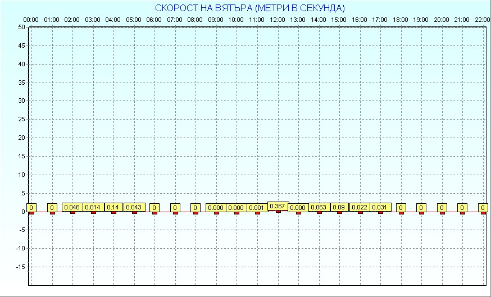Image resolution: width=491 pixels, height=297 pixels.
Task: Select the 0.031 data label
Action: 380,207
